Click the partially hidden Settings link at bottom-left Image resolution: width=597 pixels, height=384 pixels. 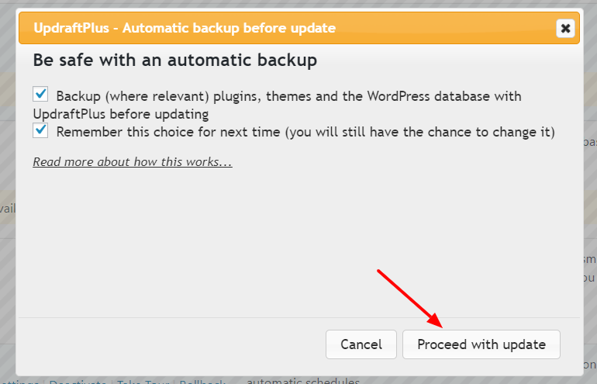(x=20, y=382)
